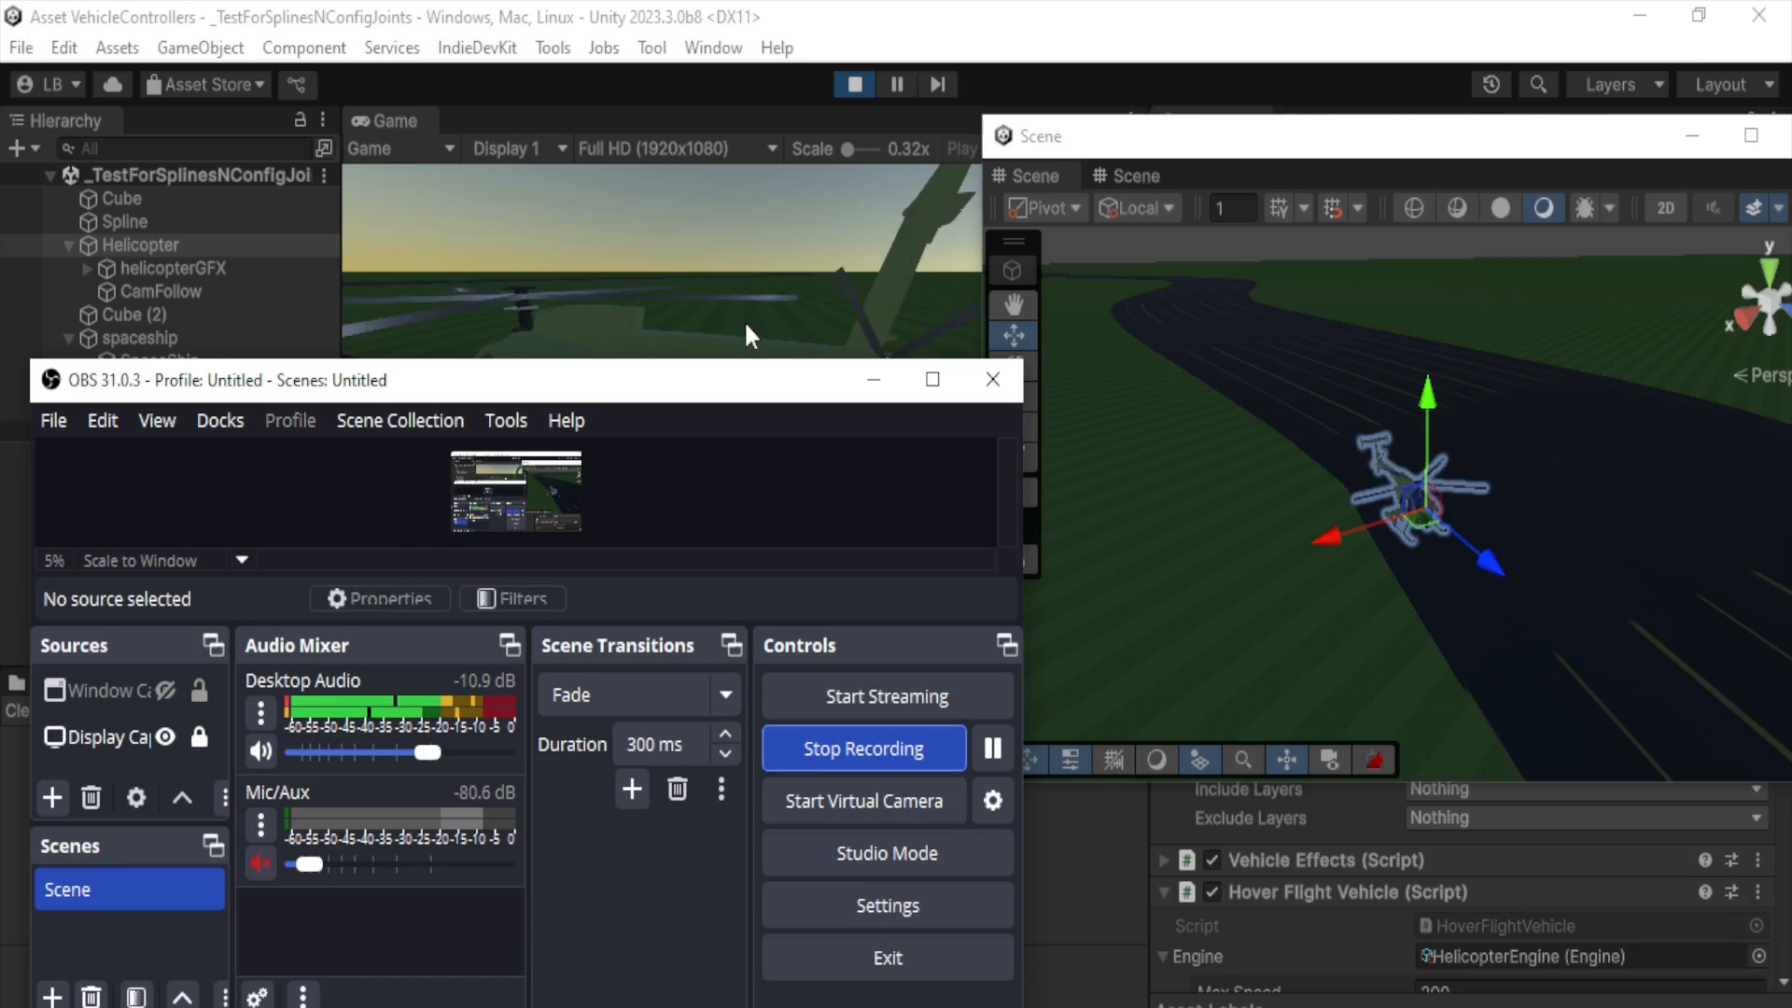Delete the scene transition trash icon
Image resolution: width=1792 pixels, height=1008 pixels.
coord(678,790)
